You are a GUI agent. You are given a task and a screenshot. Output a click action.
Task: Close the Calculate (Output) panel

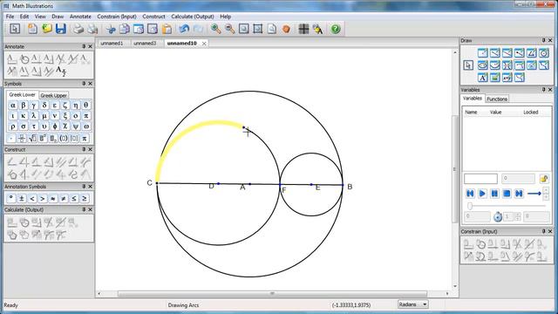[x=90, y=209]
